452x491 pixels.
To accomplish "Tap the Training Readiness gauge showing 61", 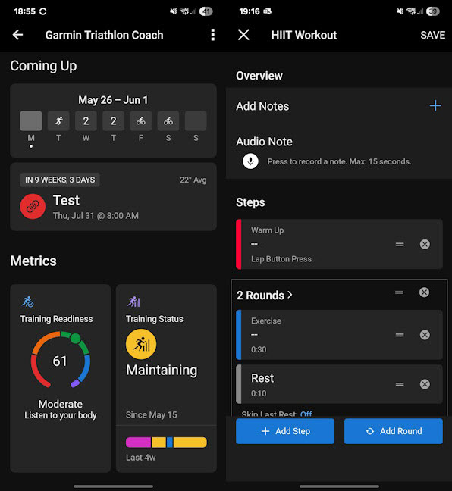I will pyautogui.click(x=60, y=359).
